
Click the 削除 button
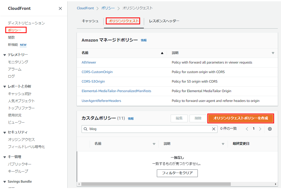coord(198,118)
